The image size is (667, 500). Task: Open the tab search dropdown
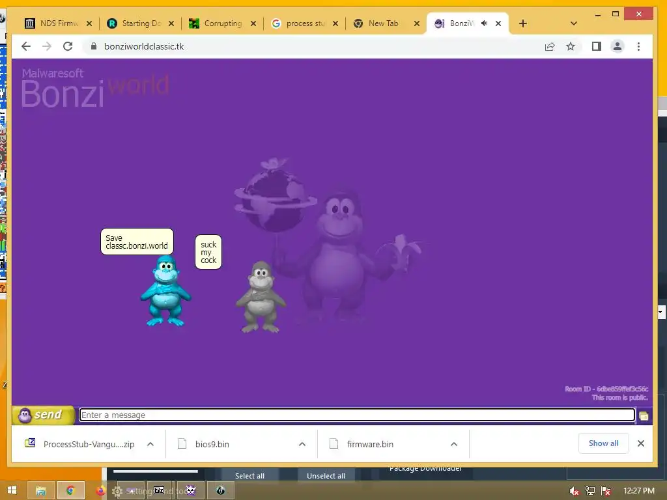(573, 23)
